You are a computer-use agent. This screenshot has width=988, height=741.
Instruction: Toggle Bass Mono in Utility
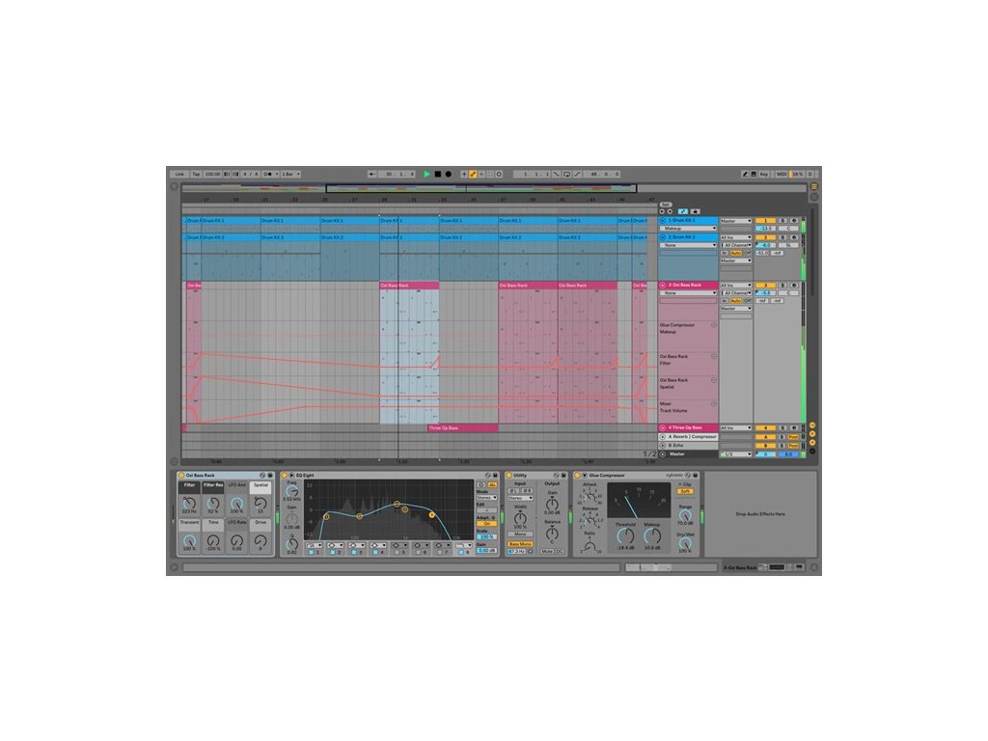pyautogui.click(x=520, y=544)
